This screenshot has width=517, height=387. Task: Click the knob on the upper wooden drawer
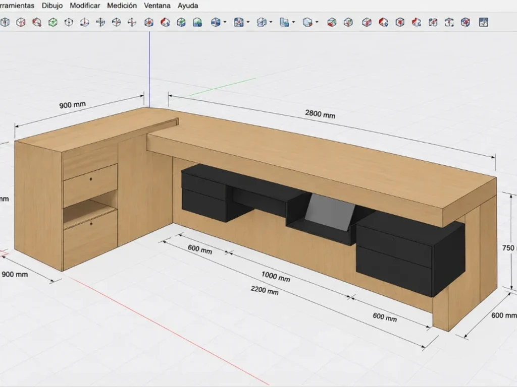click(91, 179)
